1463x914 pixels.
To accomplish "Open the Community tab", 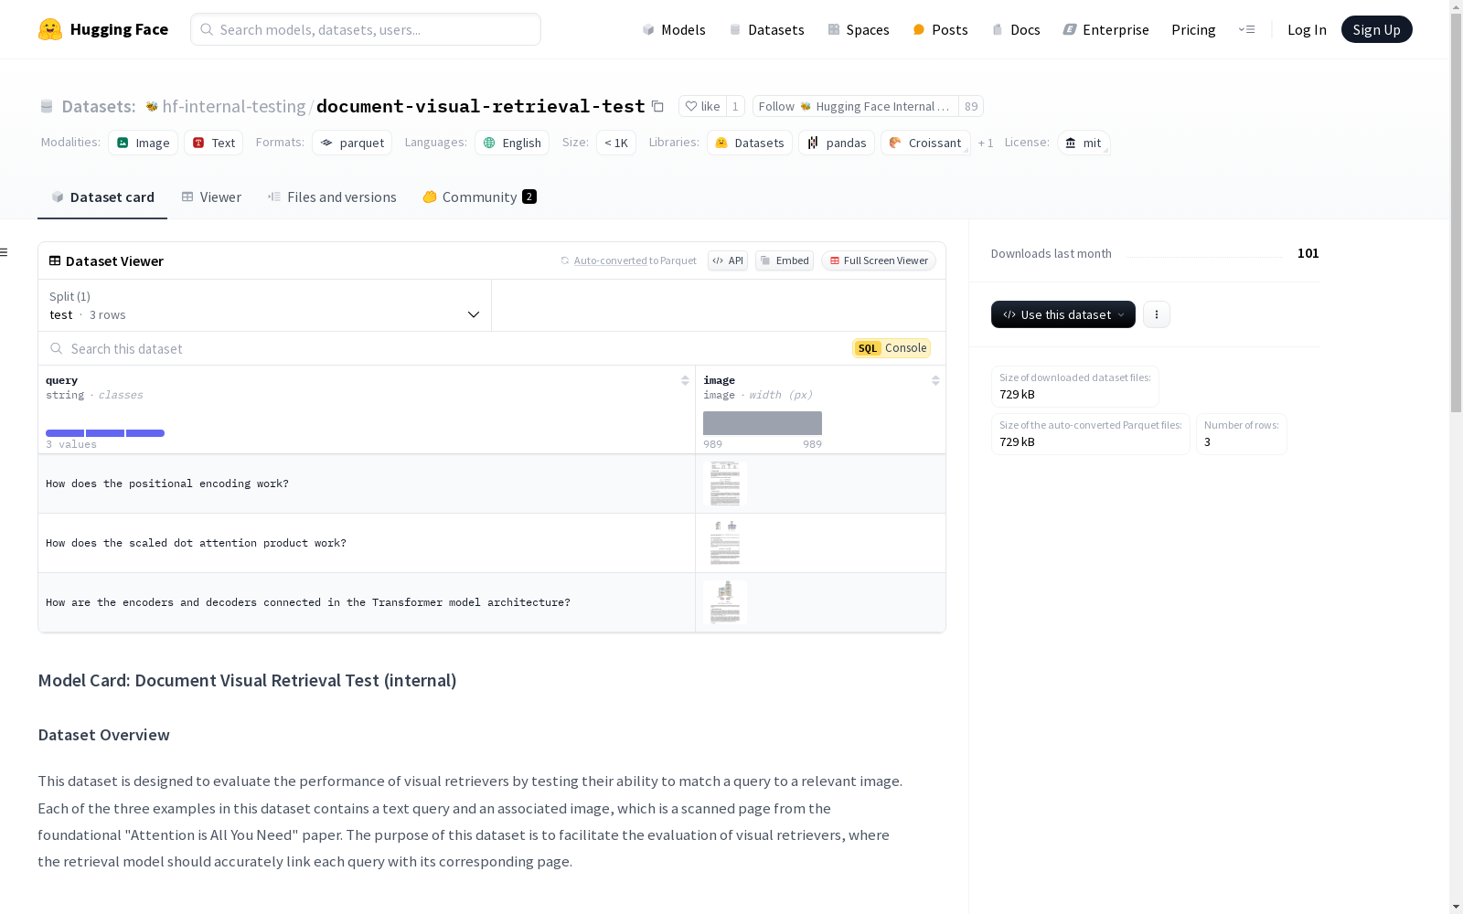I will (x=479, y=197).
